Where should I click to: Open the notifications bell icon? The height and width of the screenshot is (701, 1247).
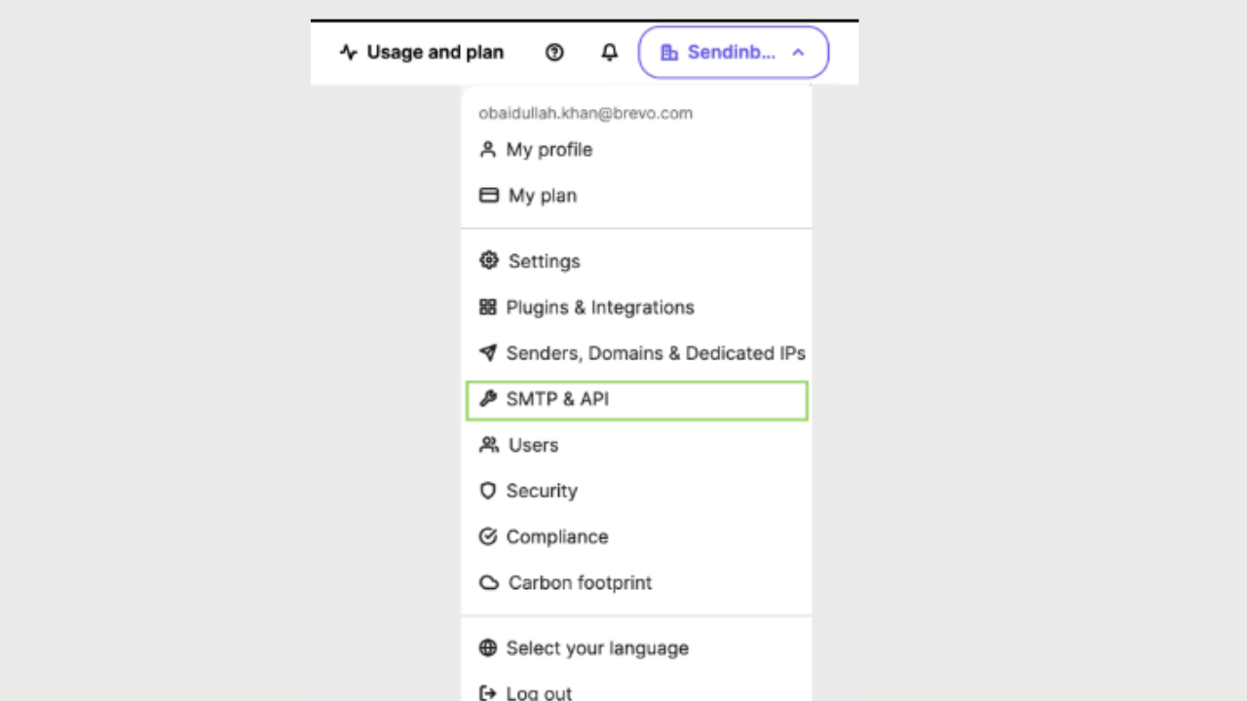pyautogui.click(x=610, y=53)
